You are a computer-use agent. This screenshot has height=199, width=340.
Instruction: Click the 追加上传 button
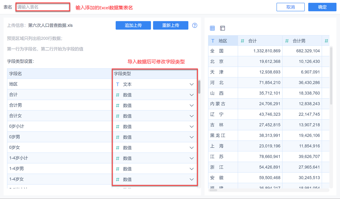pyautogui.click(x=133, y=25)
